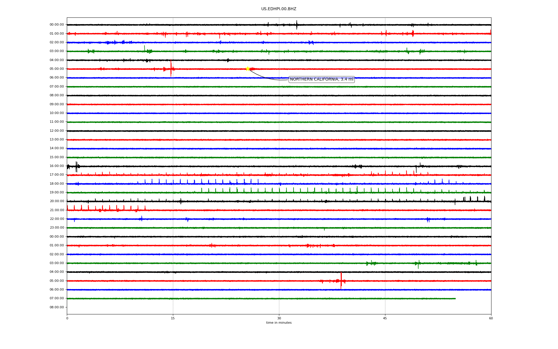Click the 12:00:00 time label
The image size is (558, 349).
click(x=57, y=131)
